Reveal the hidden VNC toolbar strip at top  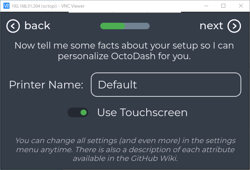(125, 12)
